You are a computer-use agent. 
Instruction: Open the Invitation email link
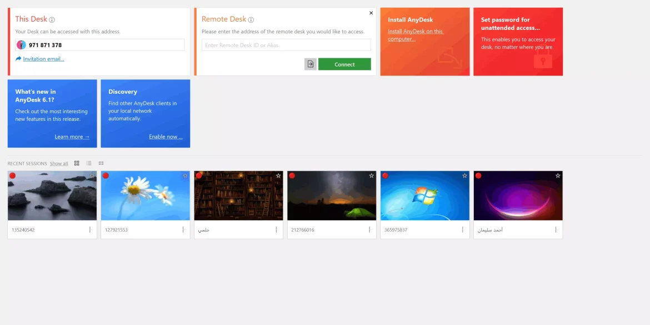(43, 59)
